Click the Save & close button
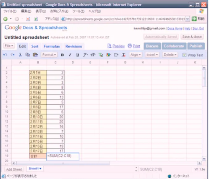This screenshot has width=209, height=179. point(192,37)
